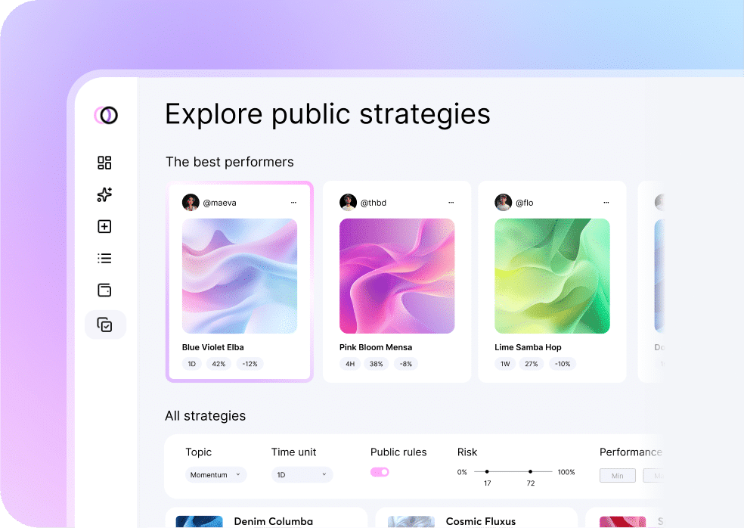Open the wallet icon in sidebar
Screen dimensions: 744x528
[105, 290]
